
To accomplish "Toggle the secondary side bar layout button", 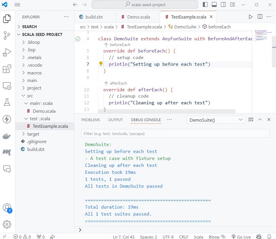I will tap(222, 5).
